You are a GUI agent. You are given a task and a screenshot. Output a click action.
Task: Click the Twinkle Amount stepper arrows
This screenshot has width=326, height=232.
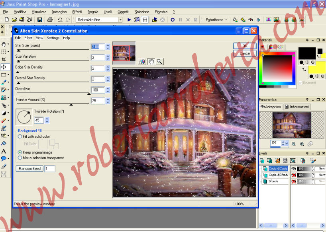coord(108,101)
